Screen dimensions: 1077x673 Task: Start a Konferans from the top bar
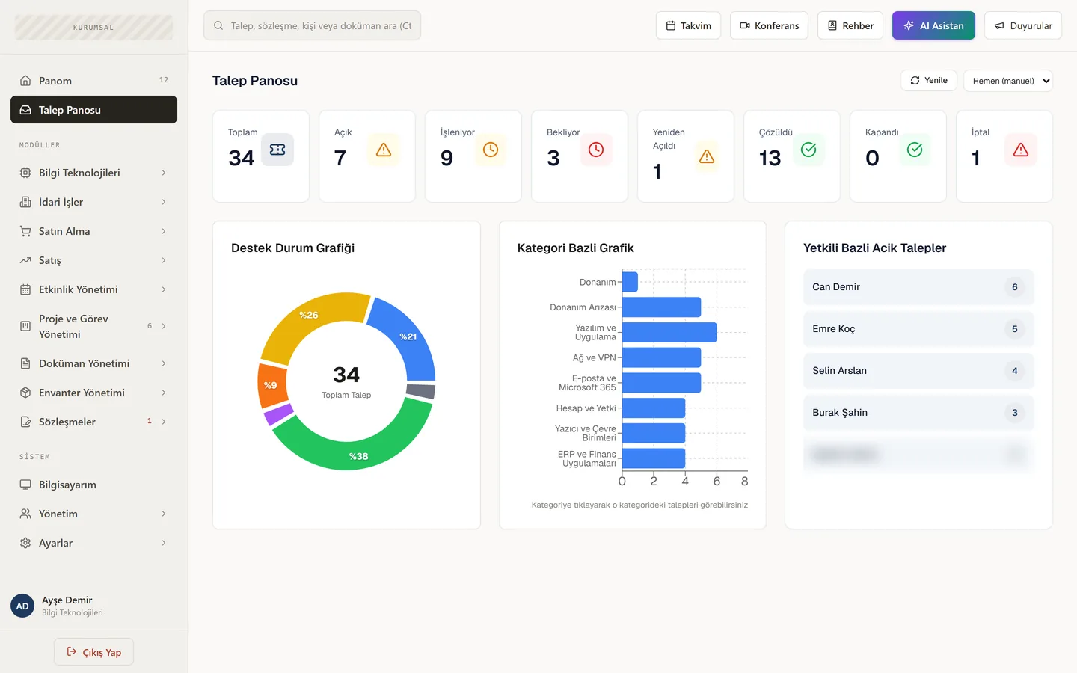coord(769,25)
